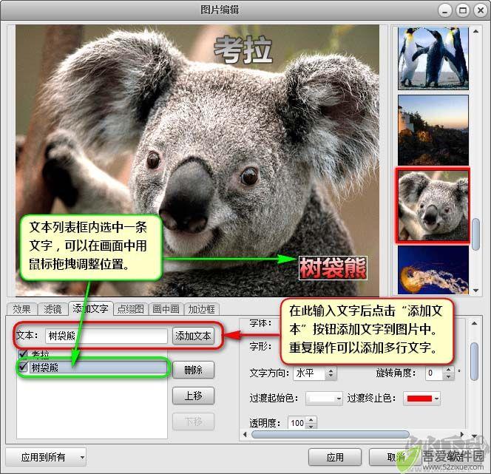Select the jellyfish thumbnail
The height and width of the screenshot is (474, 491).
(x=433, y=270)
